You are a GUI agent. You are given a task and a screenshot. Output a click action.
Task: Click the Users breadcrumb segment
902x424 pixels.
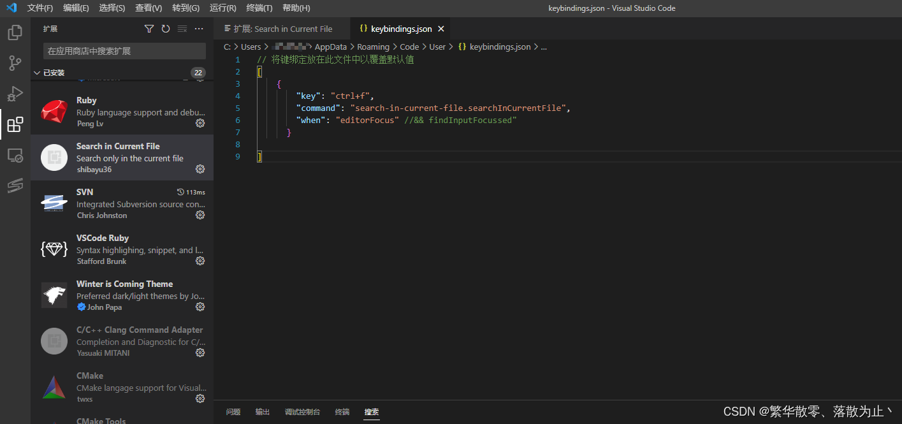coord(251,47)
